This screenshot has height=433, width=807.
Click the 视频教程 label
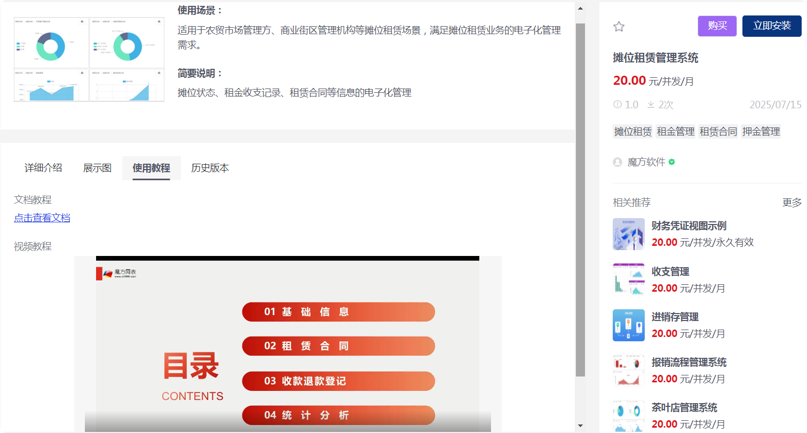click(x=33, y=246)
